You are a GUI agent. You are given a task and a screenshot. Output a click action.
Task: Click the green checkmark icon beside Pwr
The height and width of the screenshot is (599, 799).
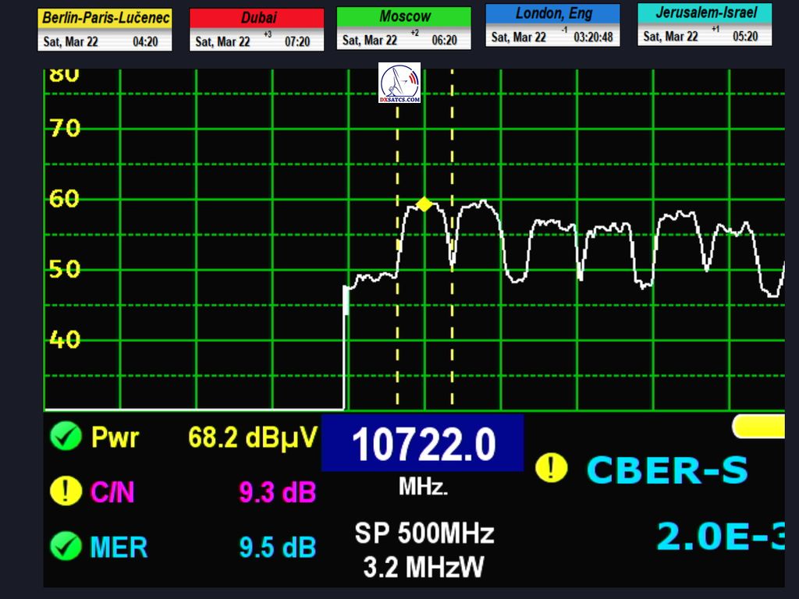[66, 437]
